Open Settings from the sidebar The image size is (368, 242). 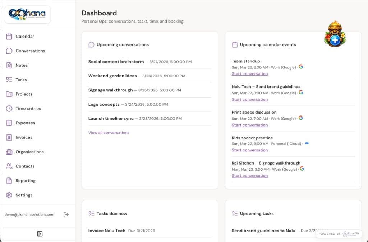(10, 195)
